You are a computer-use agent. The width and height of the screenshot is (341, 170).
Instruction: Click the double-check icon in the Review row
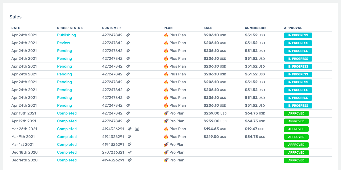point(128,43)
